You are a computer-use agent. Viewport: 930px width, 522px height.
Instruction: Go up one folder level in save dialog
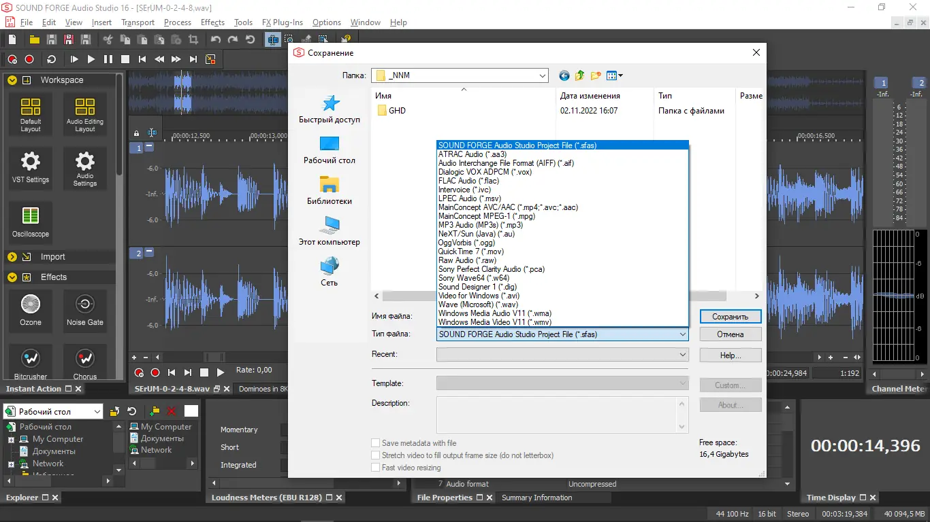coord(580,75)
